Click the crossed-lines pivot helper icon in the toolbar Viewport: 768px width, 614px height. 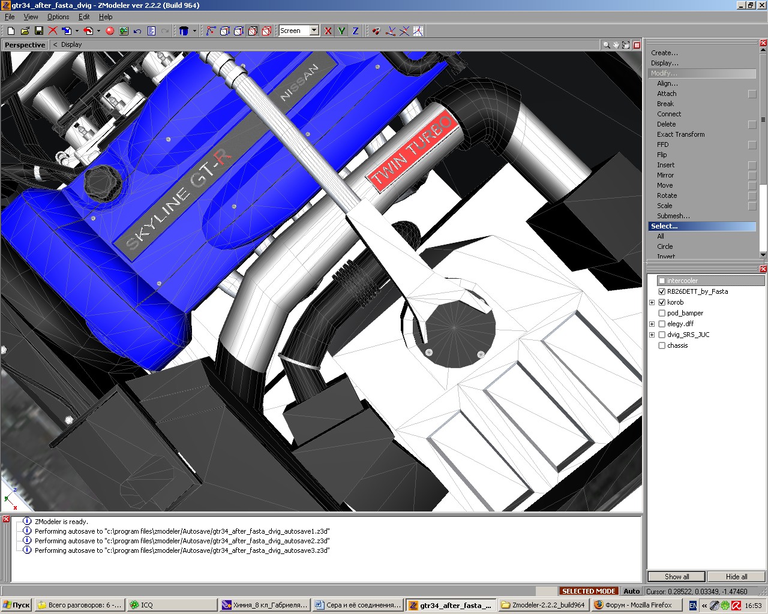(404, 31)
